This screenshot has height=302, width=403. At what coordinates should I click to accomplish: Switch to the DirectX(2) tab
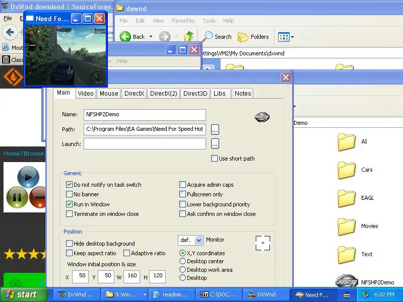click(163, 94)
